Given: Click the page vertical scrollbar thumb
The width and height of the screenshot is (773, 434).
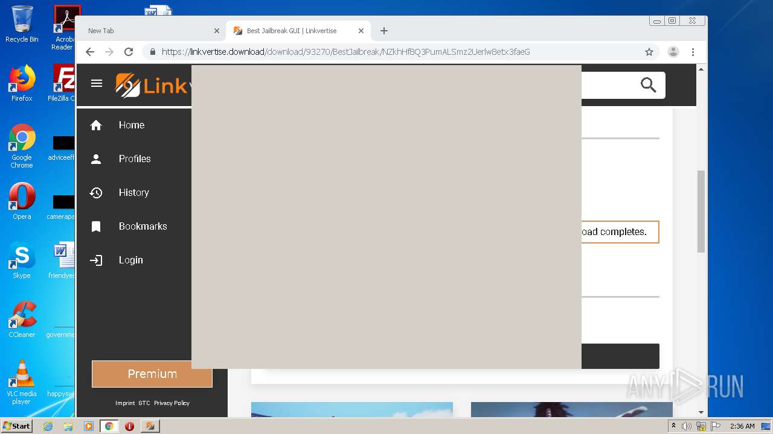Looking at the screenshot, I should pyautogui.click(x=701, y=211).
